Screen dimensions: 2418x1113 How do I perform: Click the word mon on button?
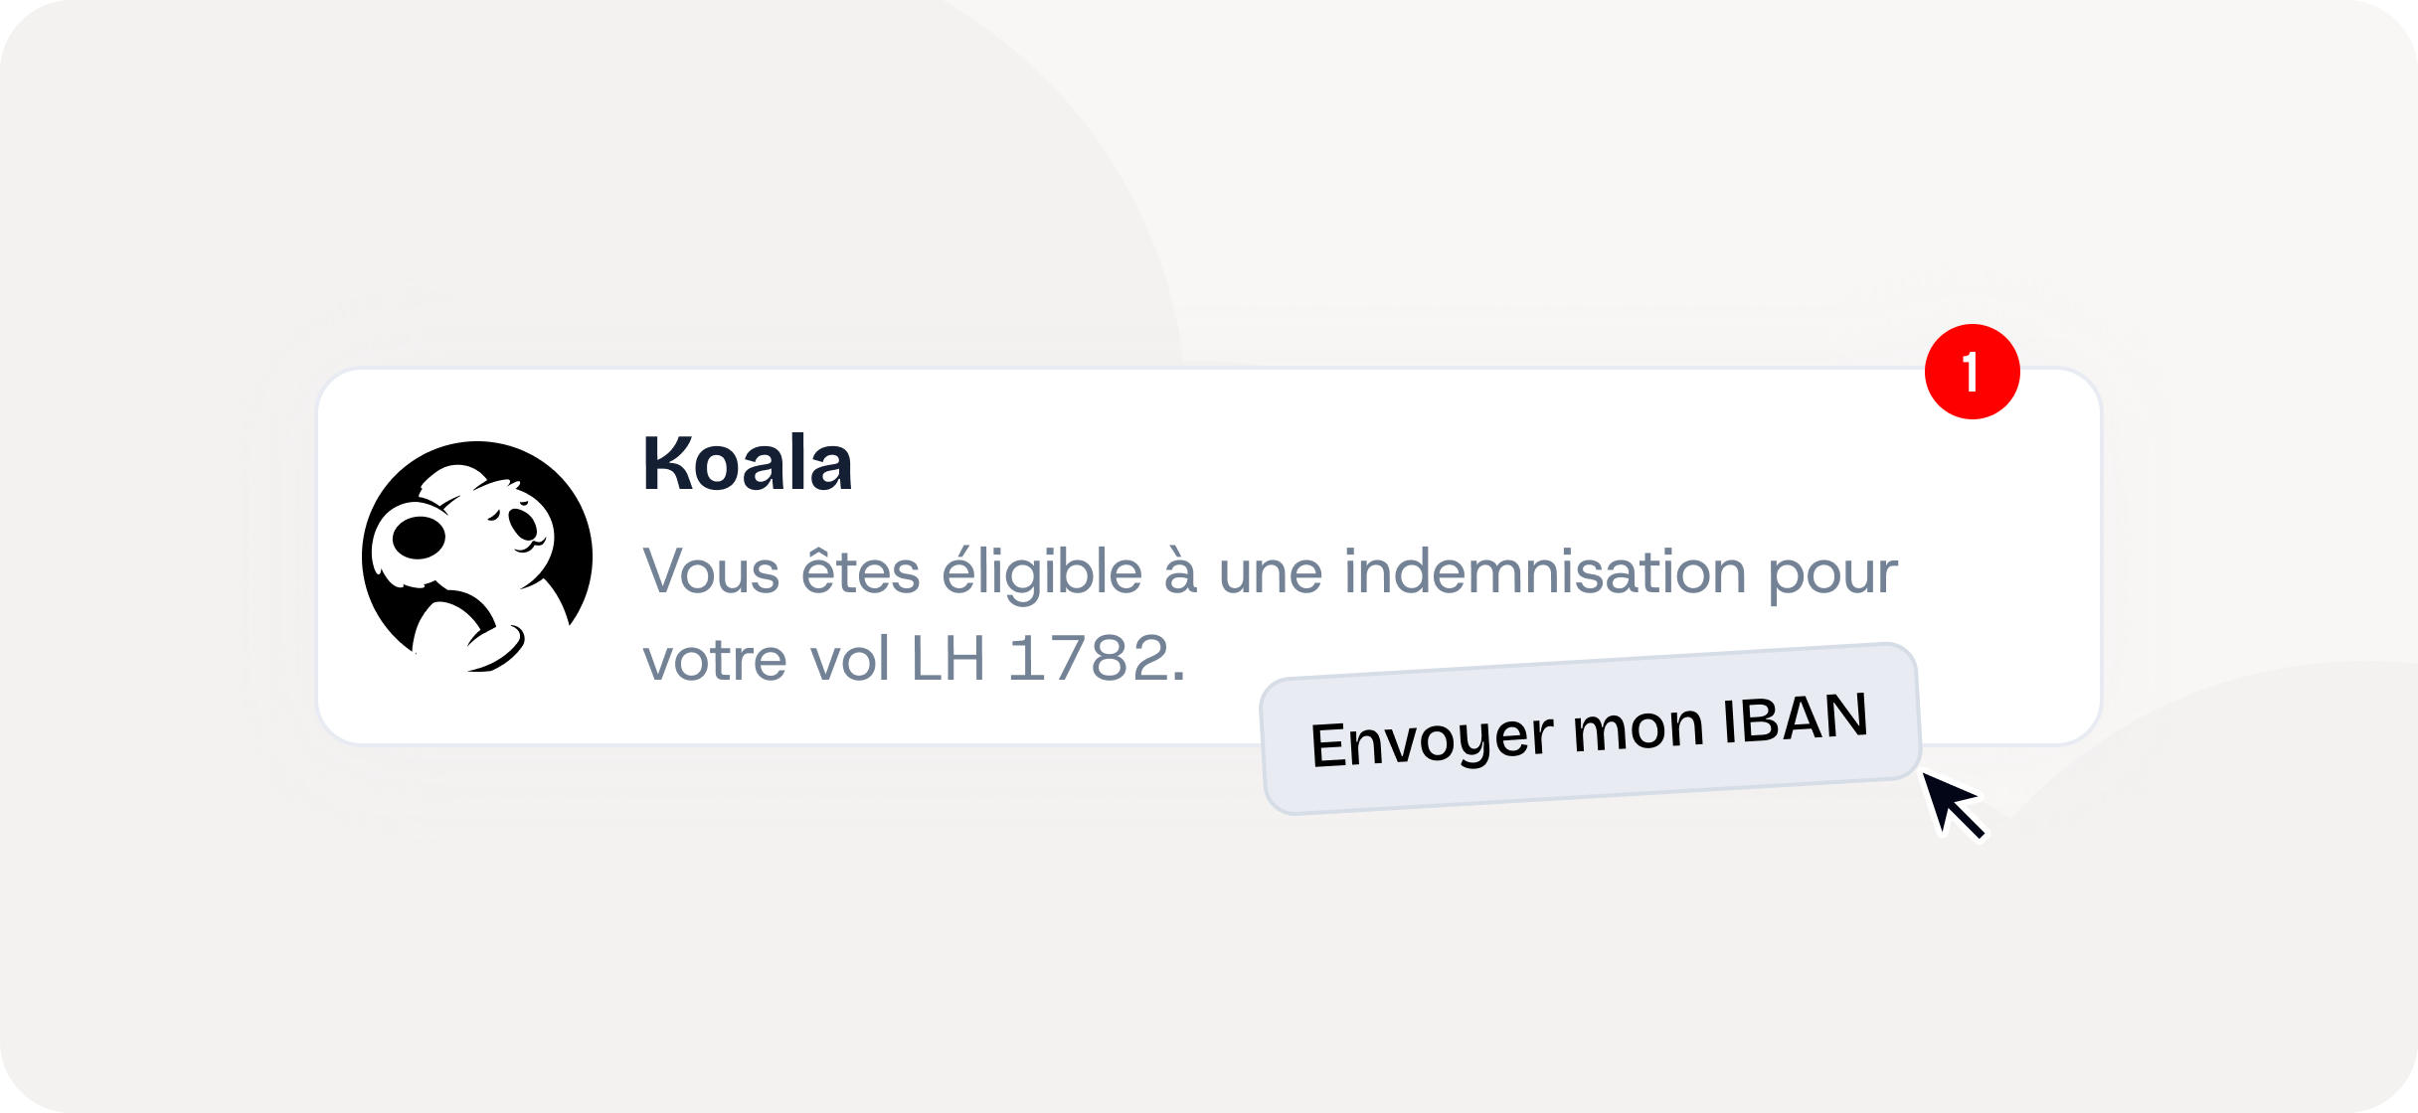coord(1638,729)
